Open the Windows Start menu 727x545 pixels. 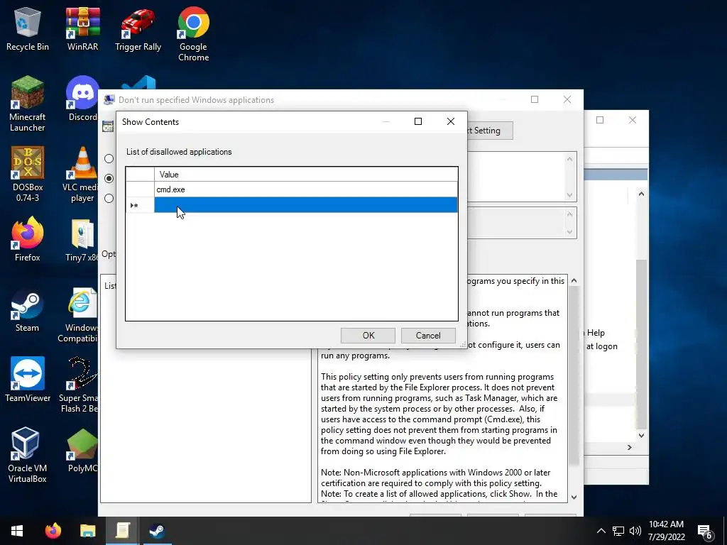tap(17, 531)
